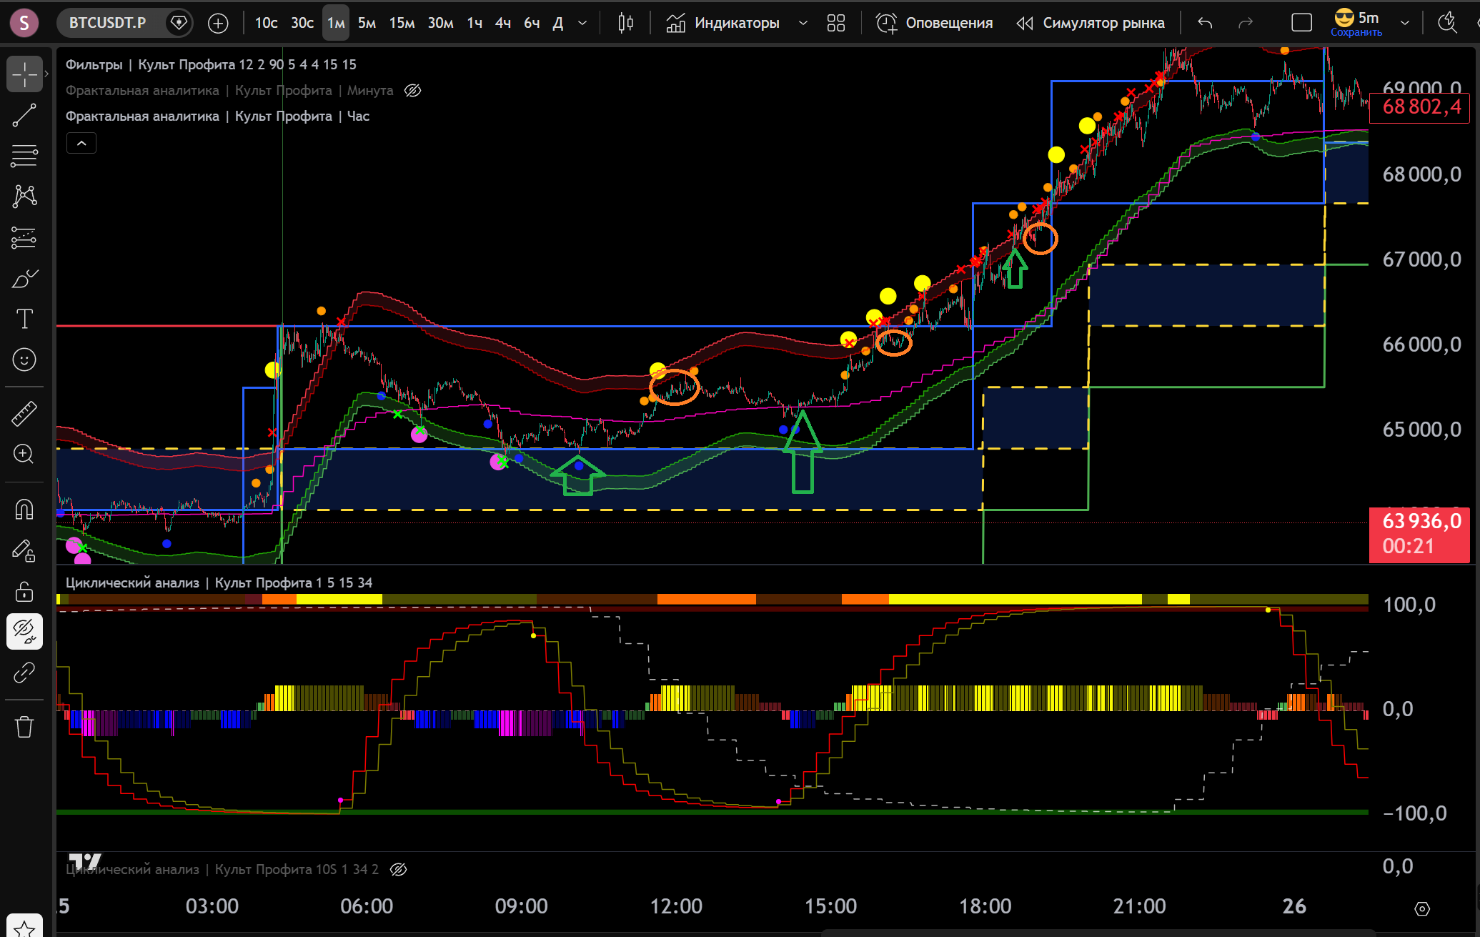Expand the timeframe dropdown arrow
This screenshot has width=1480, height=937.
point(582,23)
